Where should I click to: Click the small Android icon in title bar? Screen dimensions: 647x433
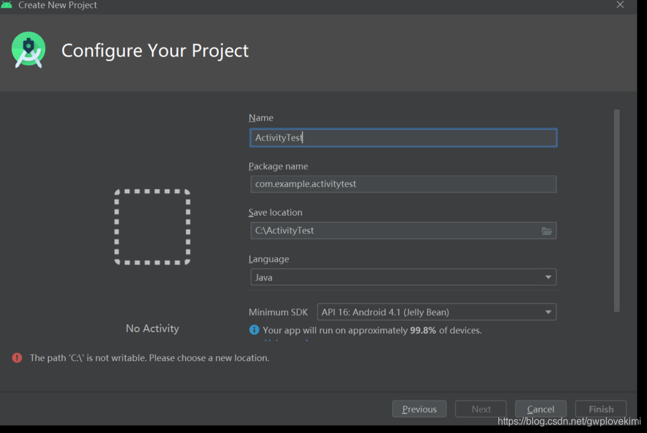[x=6, y=5]
